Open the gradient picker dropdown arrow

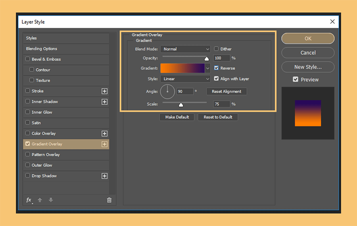207,68
